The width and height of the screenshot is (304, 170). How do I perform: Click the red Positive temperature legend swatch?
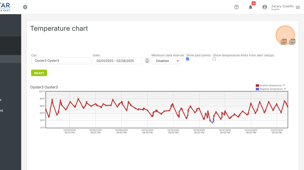(257, 85)
